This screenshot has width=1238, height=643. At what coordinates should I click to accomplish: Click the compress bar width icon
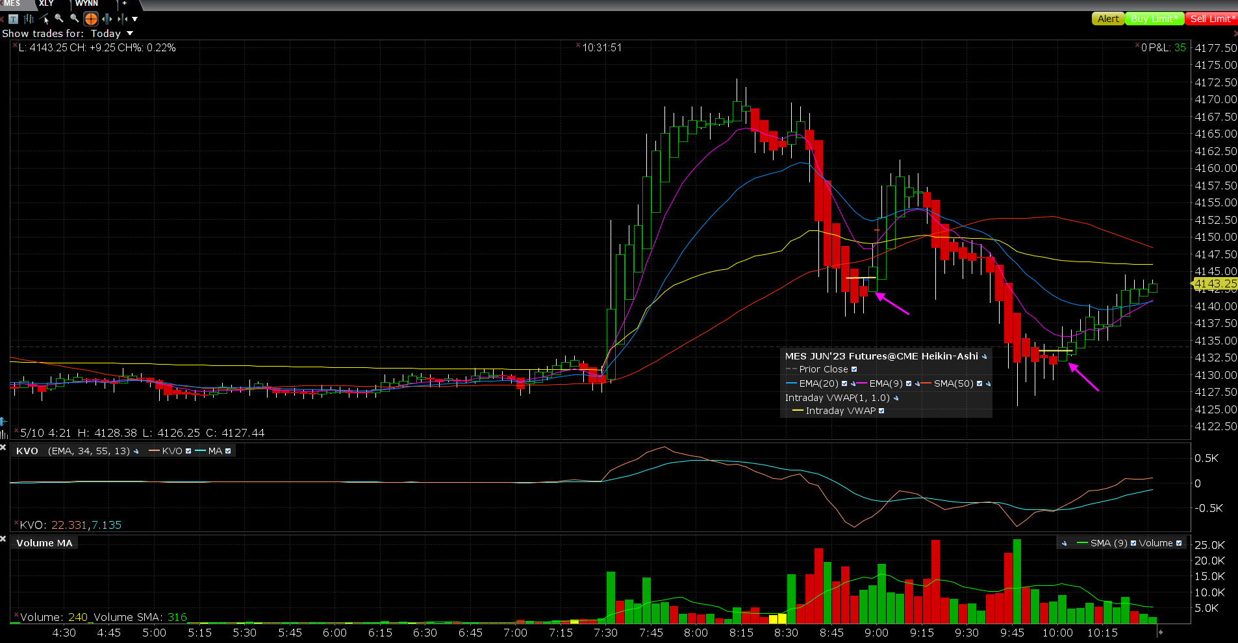tap(121, 19)
